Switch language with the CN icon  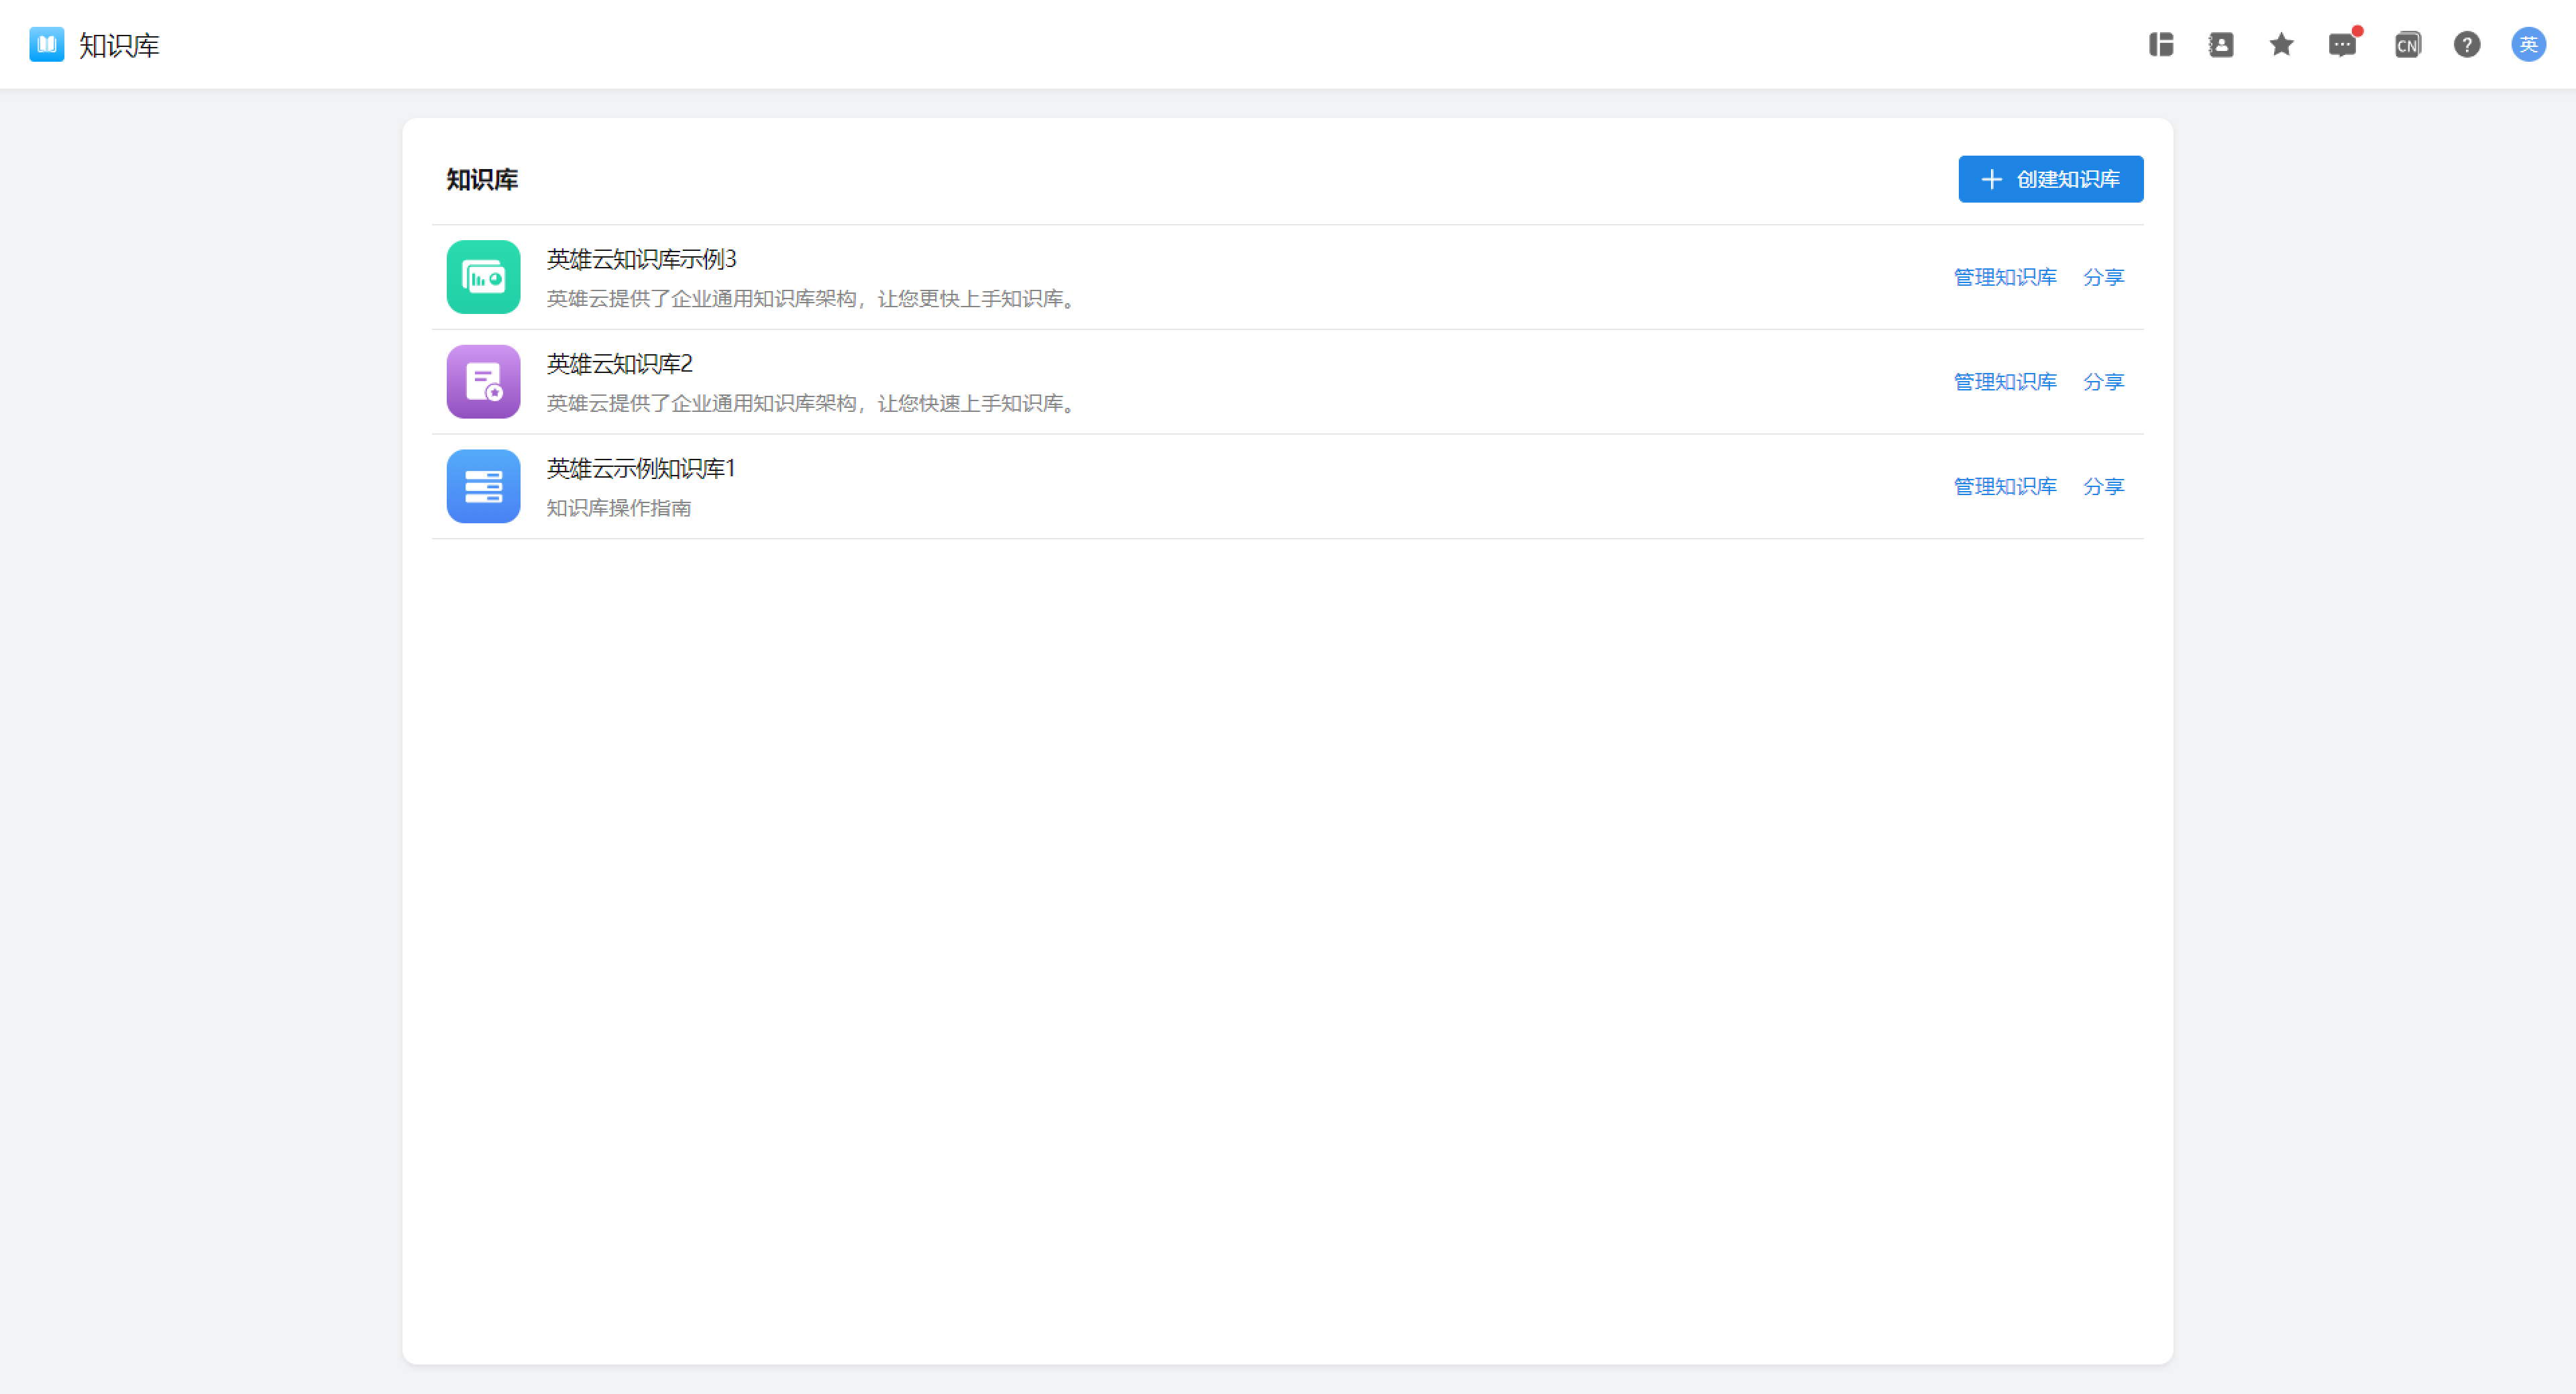point(2407,45)
